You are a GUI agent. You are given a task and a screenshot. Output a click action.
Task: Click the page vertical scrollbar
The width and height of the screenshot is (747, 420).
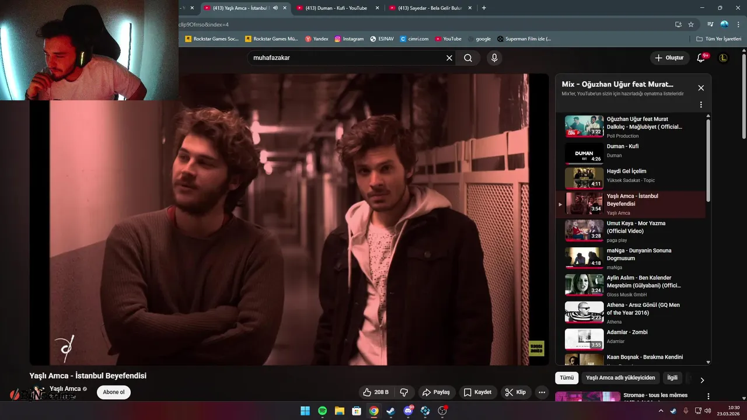(743, 96)
